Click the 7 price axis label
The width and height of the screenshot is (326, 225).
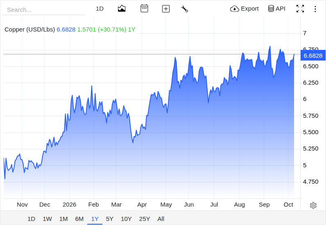[305, 33]
